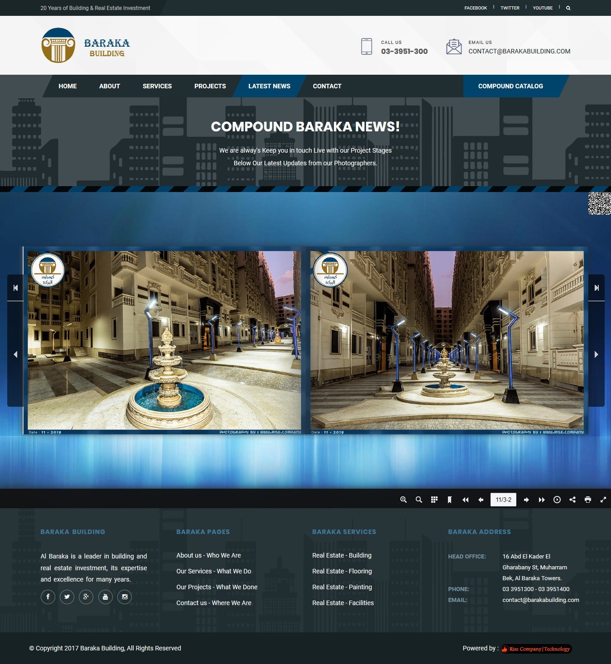The image size is (611, 664).
Task: Click the Compound Baraka News heading
Action: (305, 126)
